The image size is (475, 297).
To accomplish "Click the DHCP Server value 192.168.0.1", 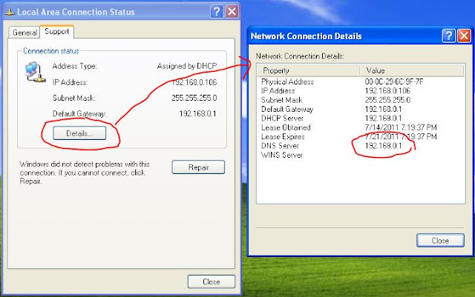I will pyautogui.click(x=383, y=119).
